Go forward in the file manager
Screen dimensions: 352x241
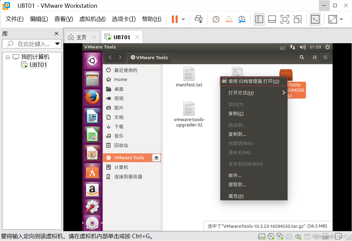click(120, 57)
